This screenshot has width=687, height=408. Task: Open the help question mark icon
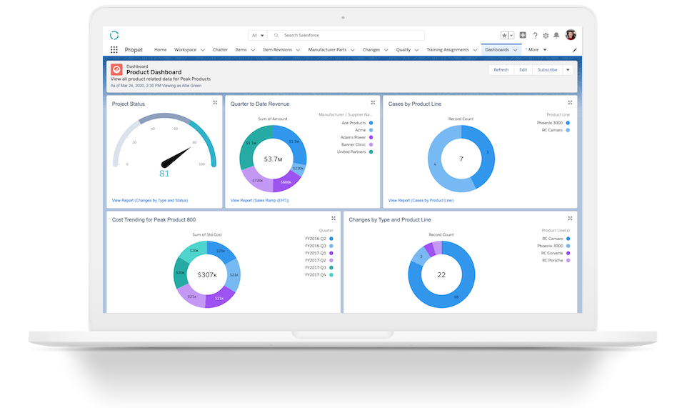coord(535,36)
